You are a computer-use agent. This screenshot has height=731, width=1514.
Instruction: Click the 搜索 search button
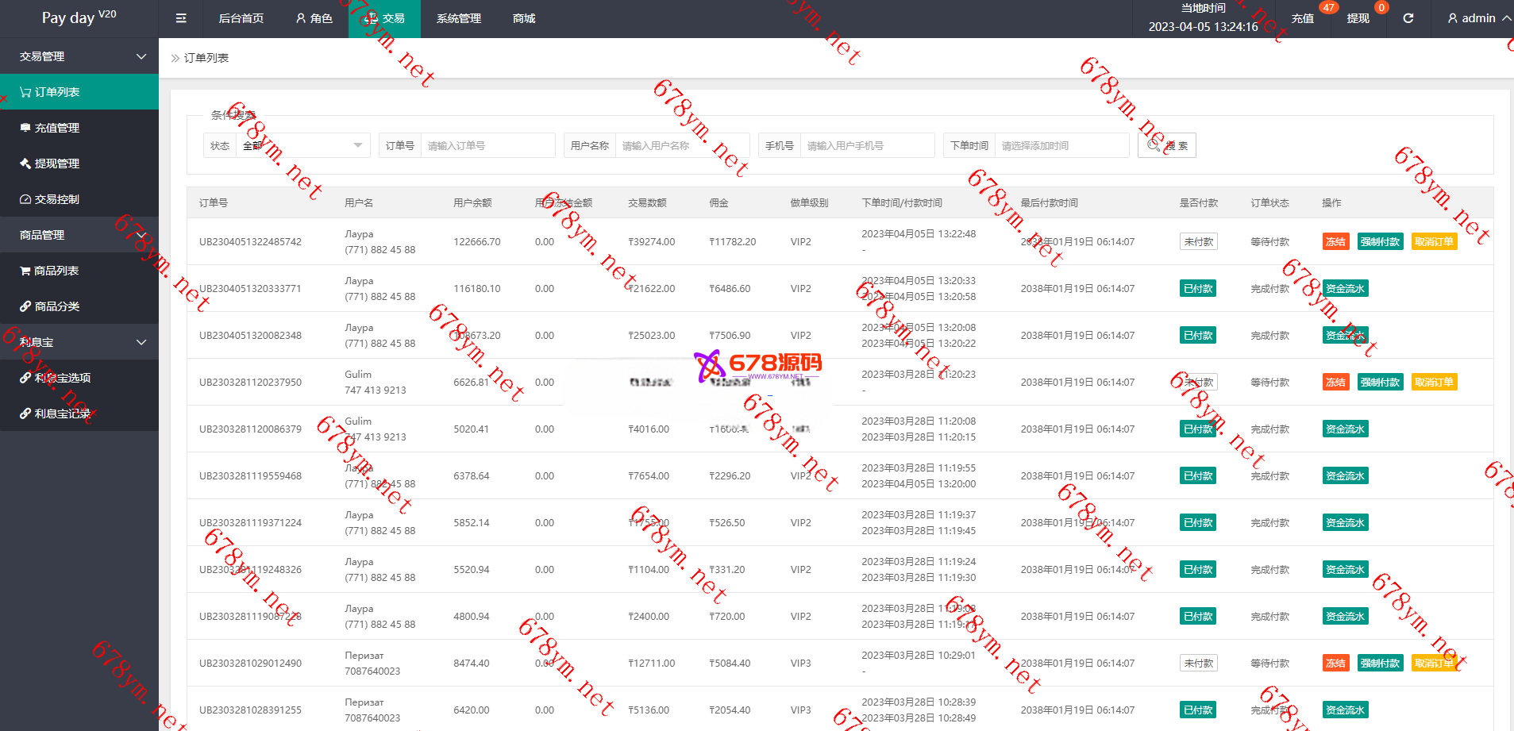[1167, 145]
